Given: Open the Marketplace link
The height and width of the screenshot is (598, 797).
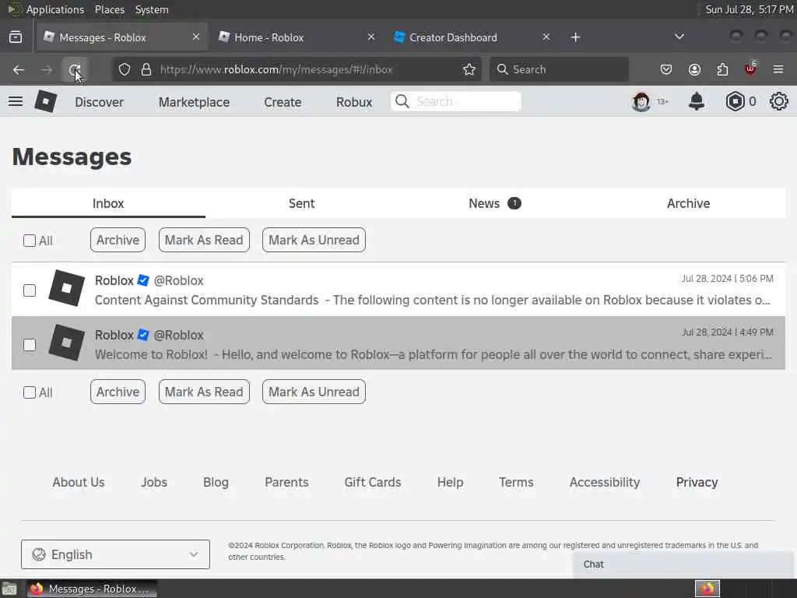Looking at the screenshot, I should (x=194, y=102).
